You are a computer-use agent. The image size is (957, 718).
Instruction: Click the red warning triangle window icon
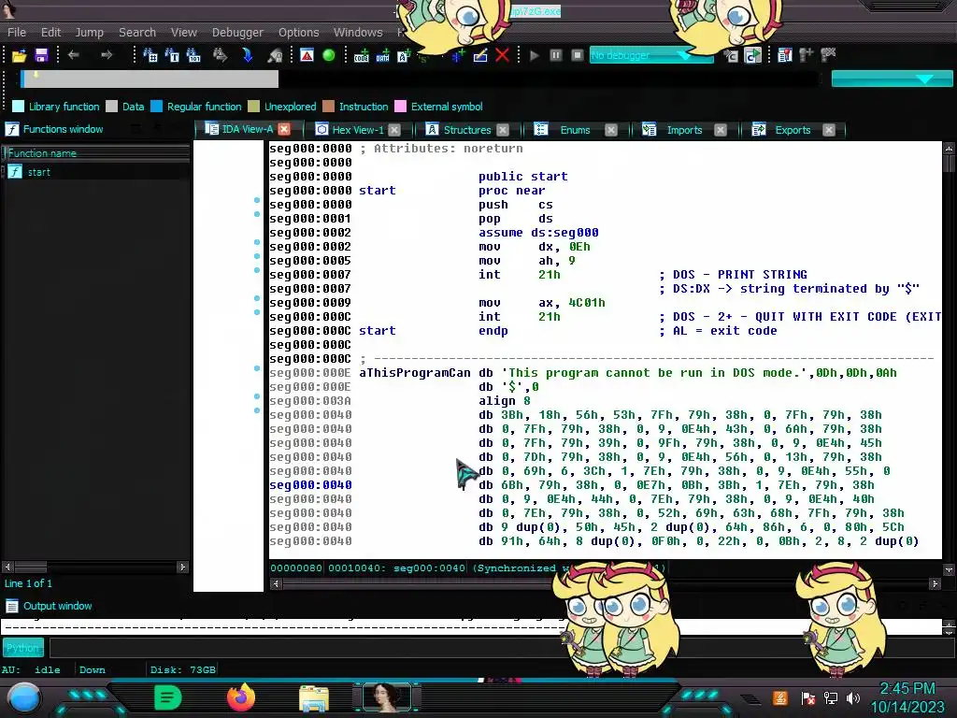click(307, 55)
